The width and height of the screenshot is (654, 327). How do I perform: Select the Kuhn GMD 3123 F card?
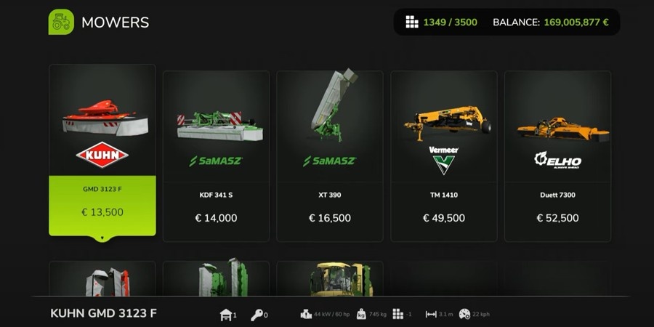pyautogui.click(x=102, y=150)
